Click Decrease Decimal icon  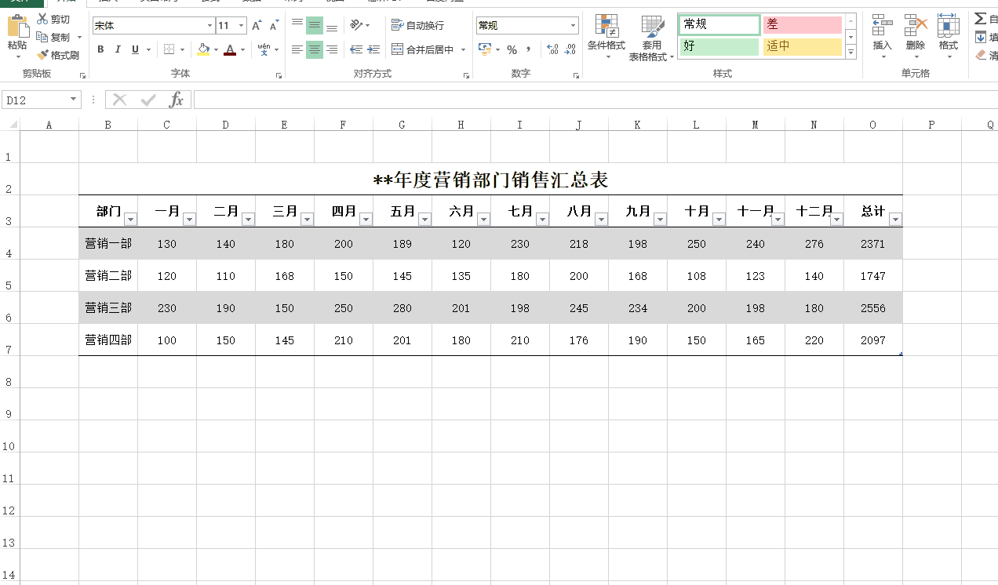click(x=570, y=49)
